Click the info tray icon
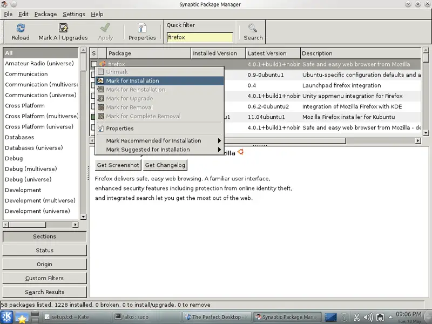The height and width of the screenshot is (324, 432). [344, 318]
